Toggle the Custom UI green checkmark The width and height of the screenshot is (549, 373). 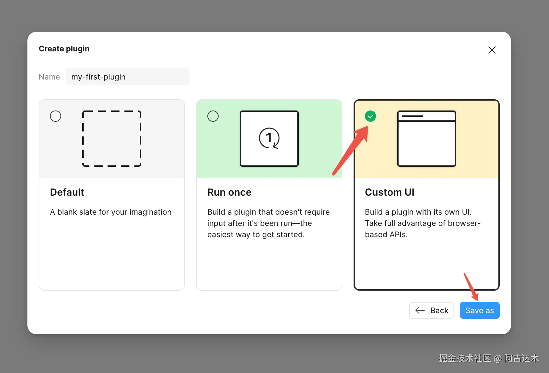pos(370,116)
